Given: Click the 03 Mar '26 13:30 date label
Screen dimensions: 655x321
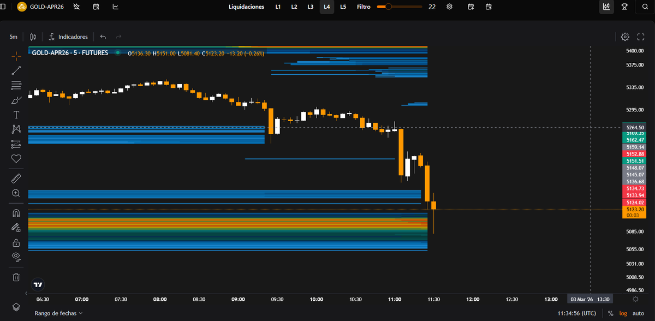Looking at the screenshot, I should pos(590,299).
